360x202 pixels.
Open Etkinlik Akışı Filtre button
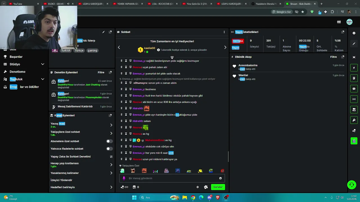333,57
